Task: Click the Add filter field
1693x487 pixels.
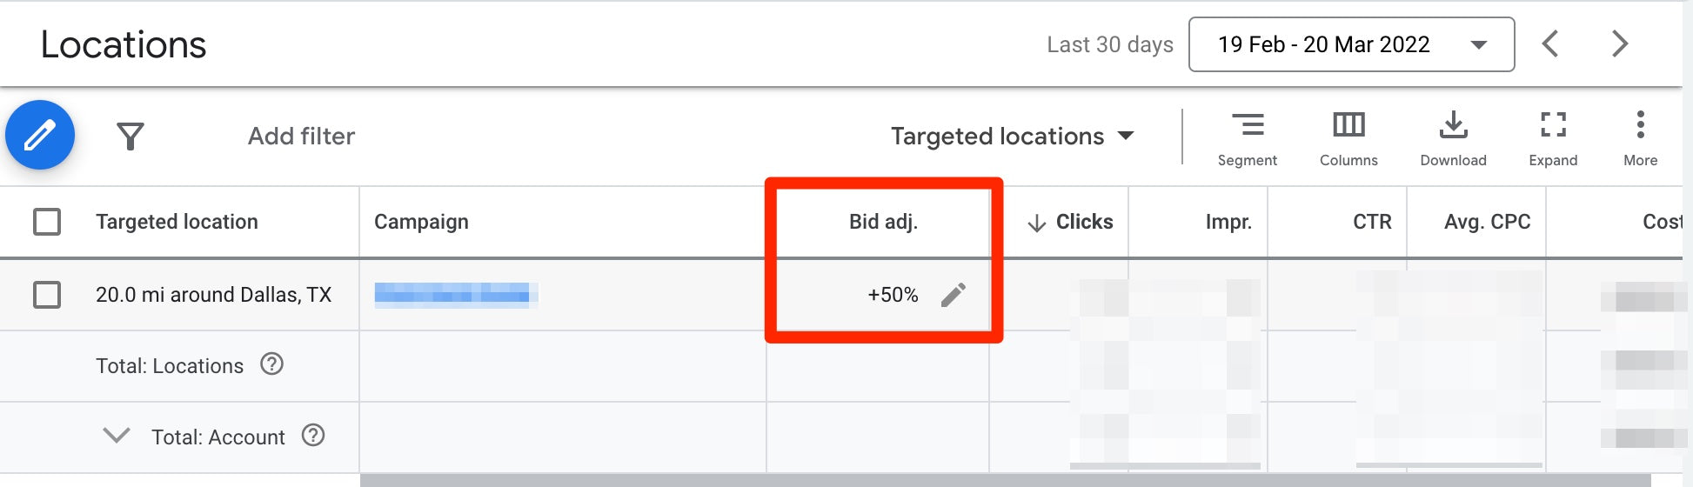Action: (301, 137)
